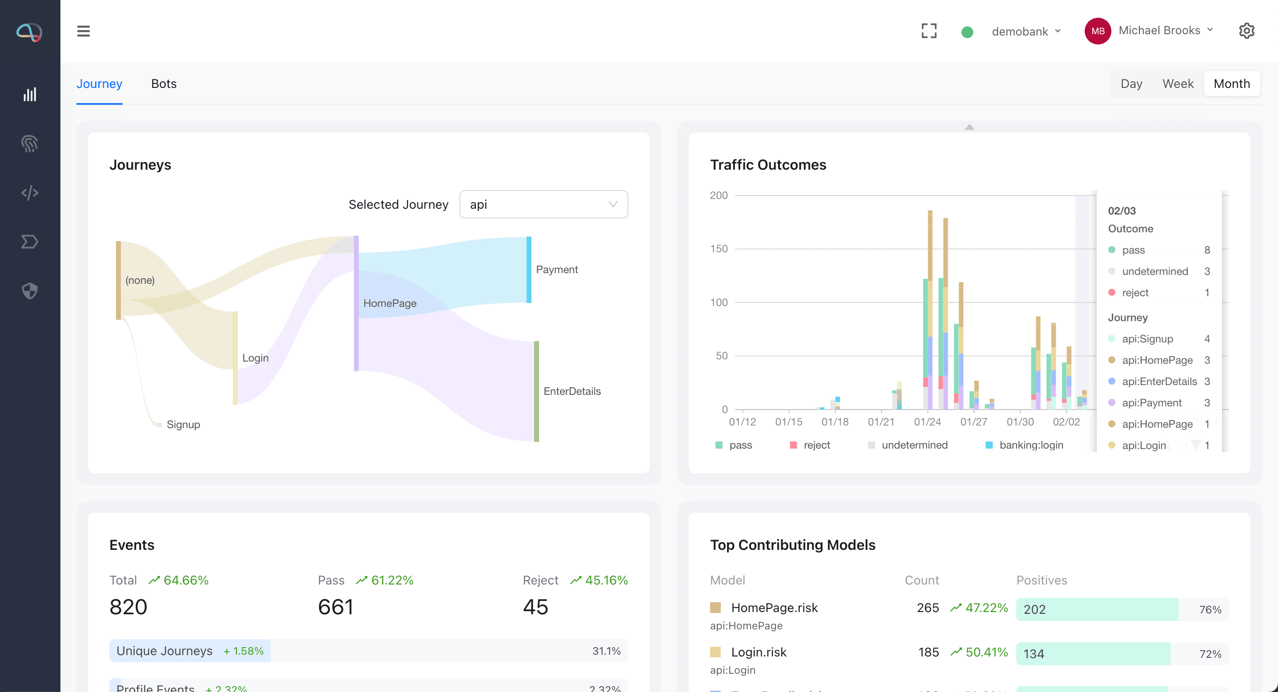Image resolution: width=1278 pixels, height=692 pixels.
Task: Toggle the undetermined series in legend
Action: point(907,445)
